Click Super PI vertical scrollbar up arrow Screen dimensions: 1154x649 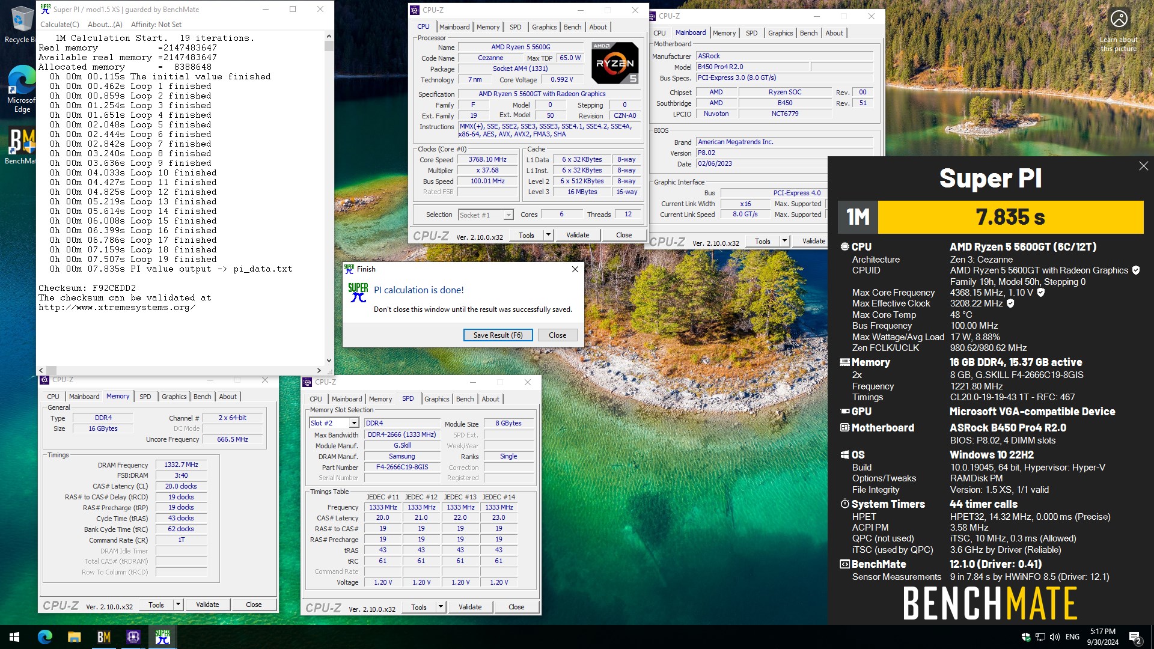pyautogui.click(x=329, y=37)
